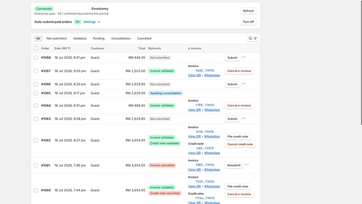Viewport: 362px width, 204px height.
Task: Submit order #1068 to MyInvois
Action: (x=232, y=58)
